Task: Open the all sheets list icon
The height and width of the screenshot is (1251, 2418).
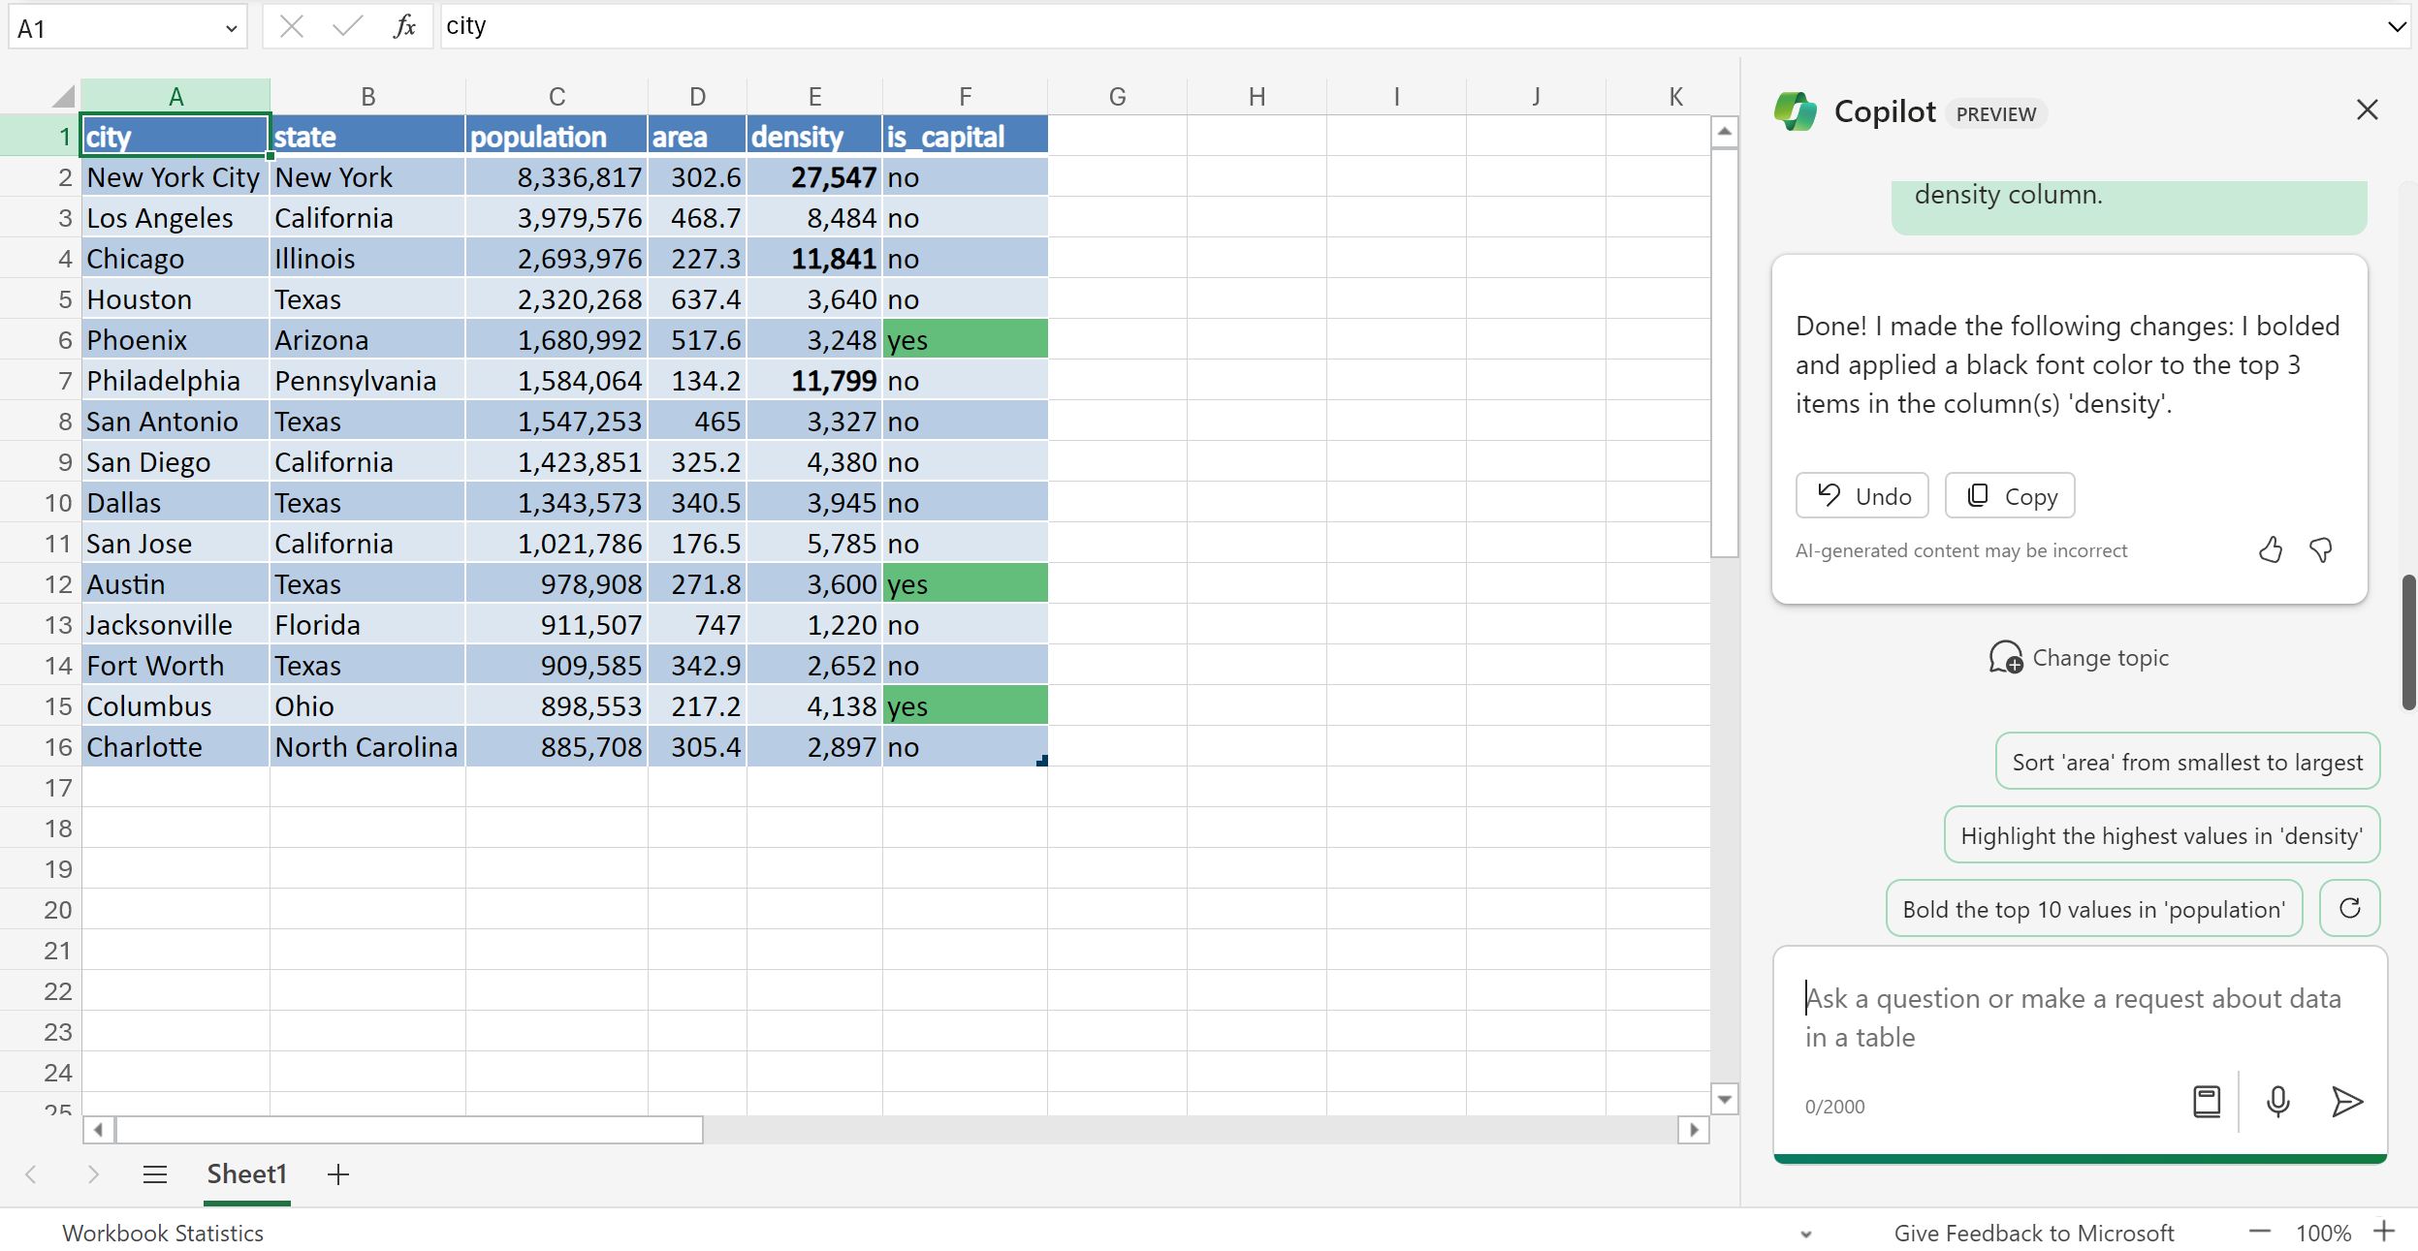Action: 155,1174
